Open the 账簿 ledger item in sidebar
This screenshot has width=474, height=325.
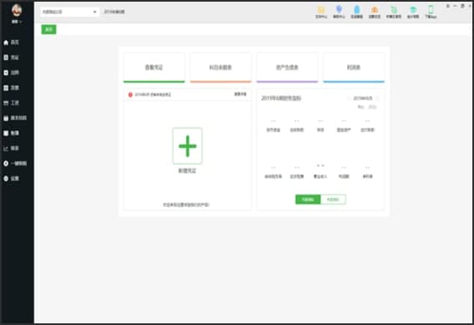pos(12,133)
